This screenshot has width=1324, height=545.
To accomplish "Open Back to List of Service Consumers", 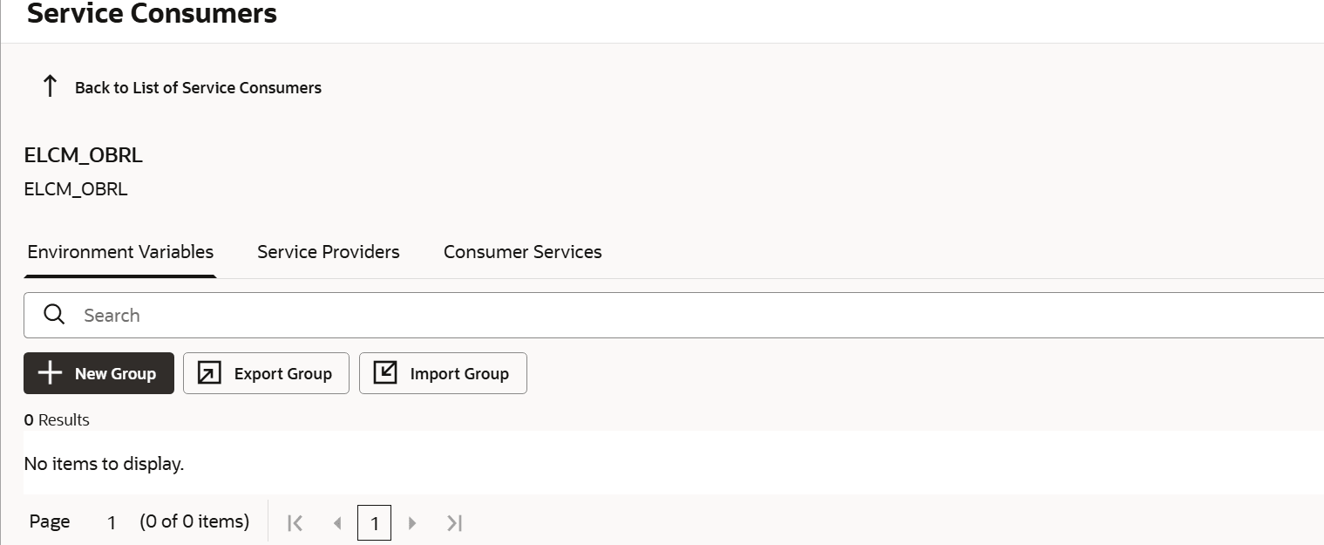I will pos(198,87).
